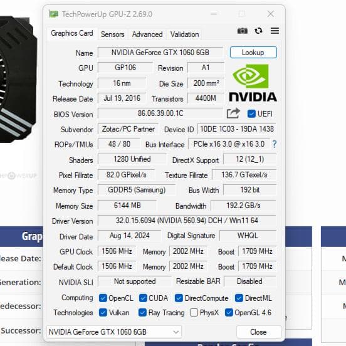Minimize the GPU-Z window
Viewport: 346px width, 346px height.
click(x=213, y=14)
